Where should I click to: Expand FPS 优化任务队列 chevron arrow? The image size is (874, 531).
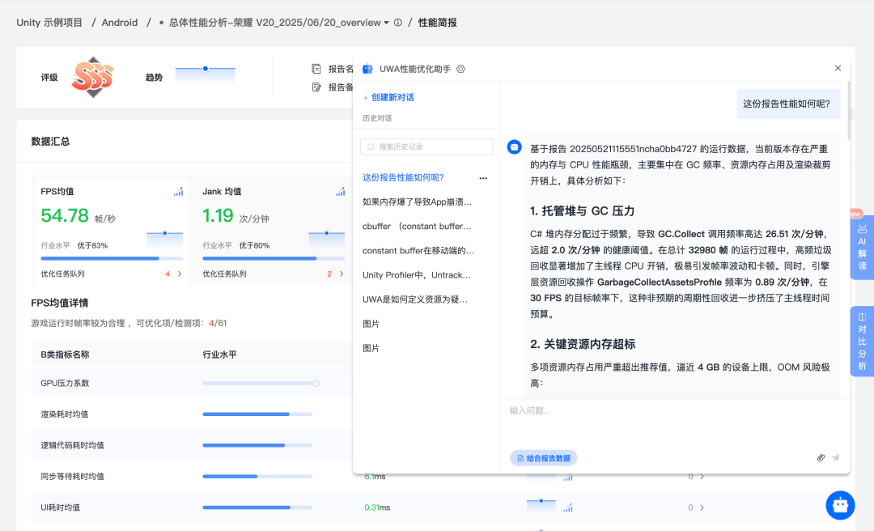tap(180, 274)
